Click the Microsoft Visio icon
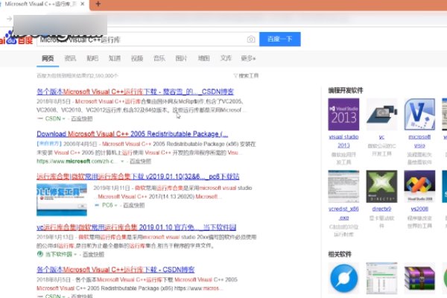The width and height of the screenshot is (447, 298). 419,114
